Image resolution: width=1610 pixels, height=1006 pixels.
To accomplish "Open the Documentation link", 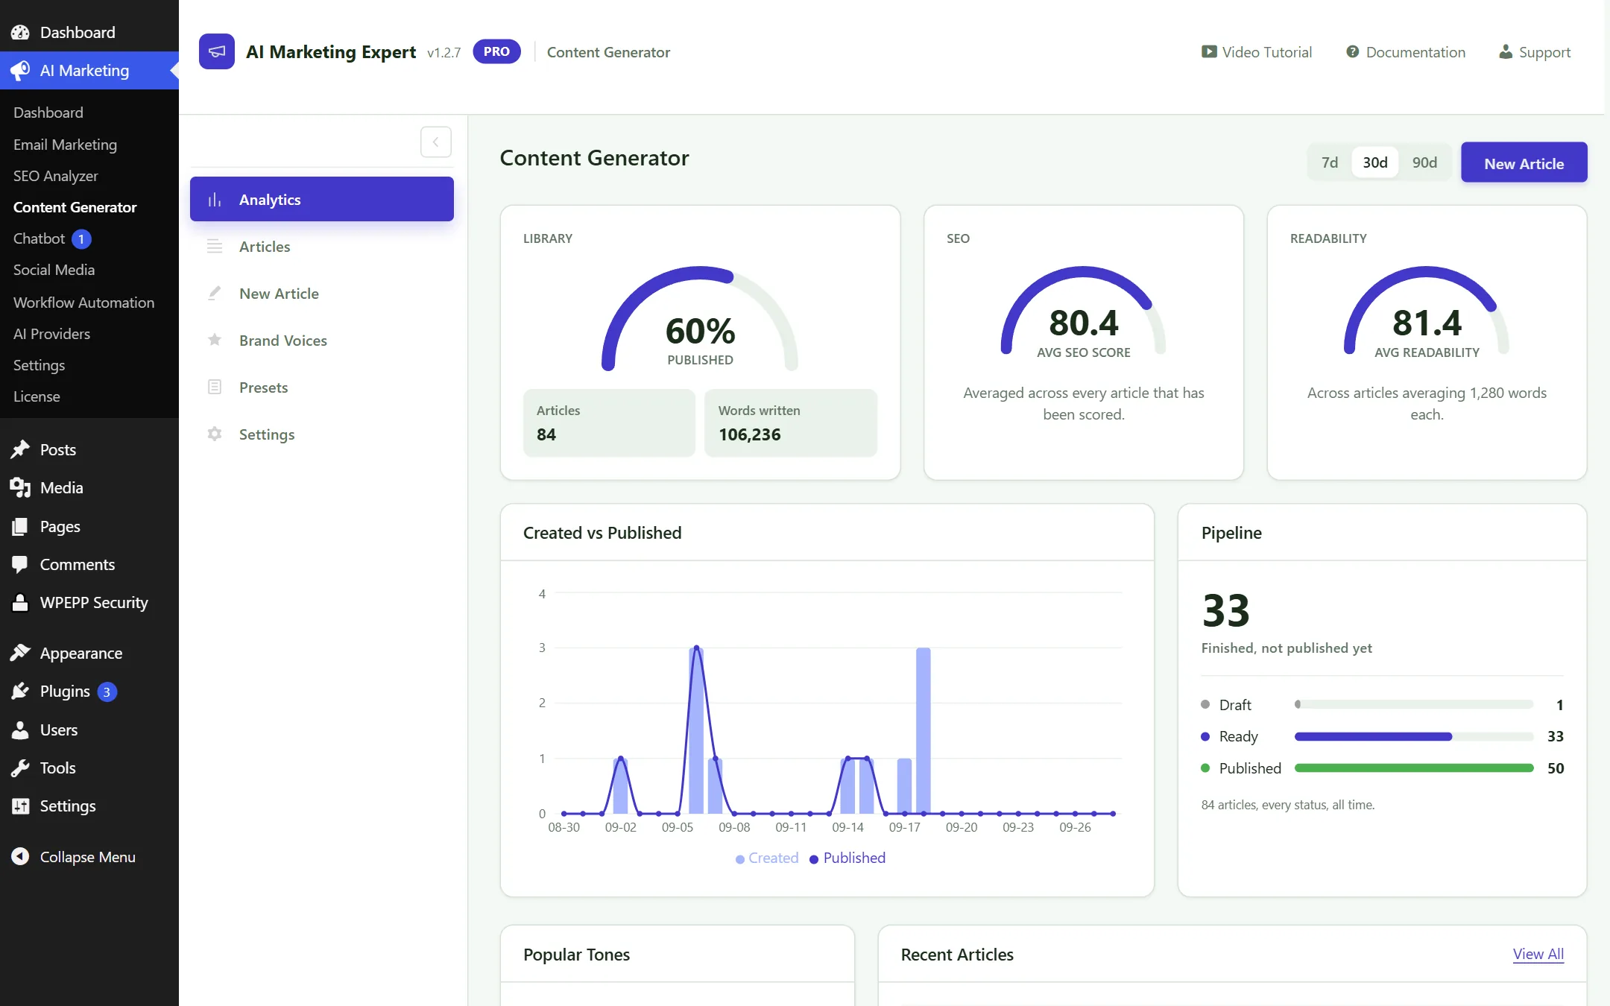I will pos(1406,52).
